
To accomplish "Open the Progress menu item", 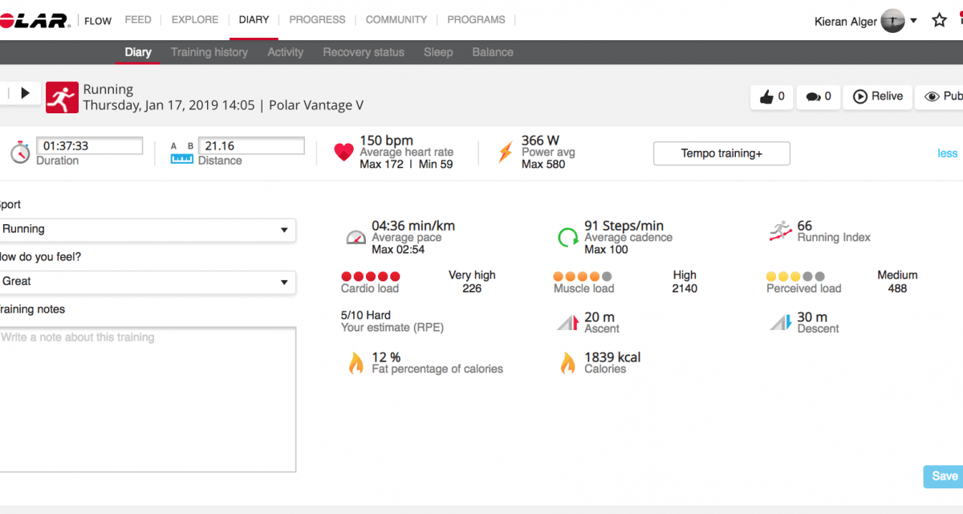I will [x=317, y=20].
